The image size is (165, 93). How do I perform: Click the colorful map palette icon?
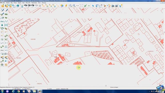[x=62, y=6]
